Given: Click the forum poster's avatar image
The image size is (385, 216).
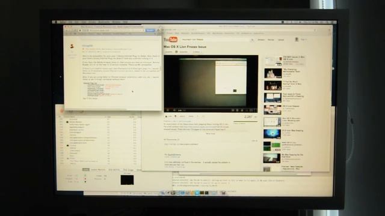Looking at the screenshot, I should coord(72,46).
